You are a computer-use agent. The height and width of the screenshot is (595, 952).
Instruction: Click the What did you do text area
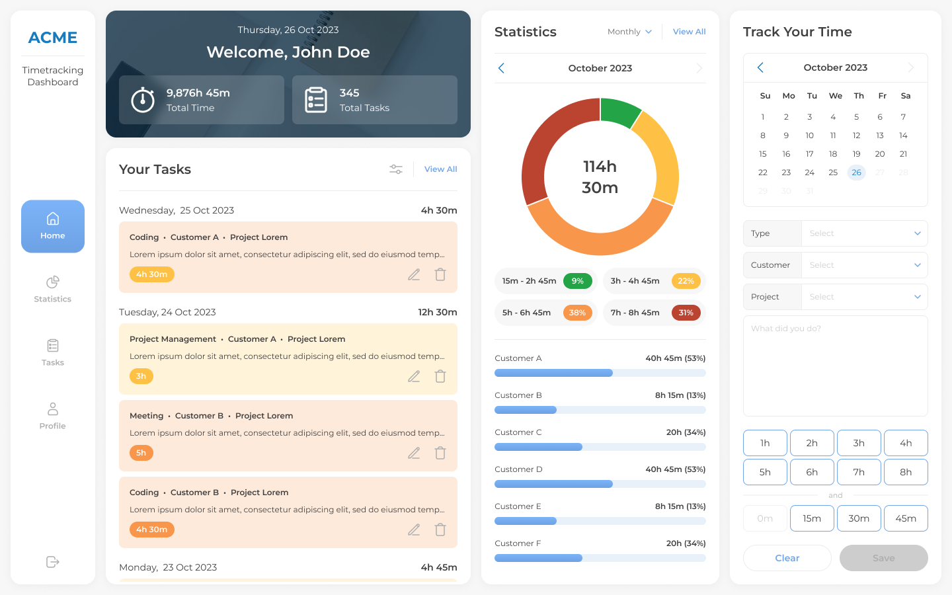coord(835,366)
